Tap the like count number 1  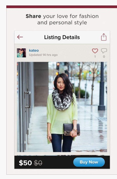(95, 57)
